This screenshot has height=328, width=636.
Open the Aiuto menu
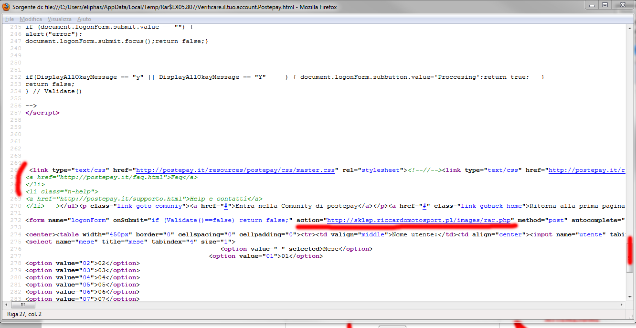(x=84, y=19)
